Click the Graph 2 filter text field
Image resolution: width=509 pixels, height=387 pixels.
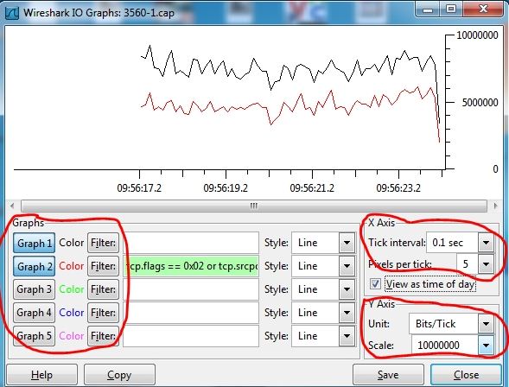click(x=191, y=266)
